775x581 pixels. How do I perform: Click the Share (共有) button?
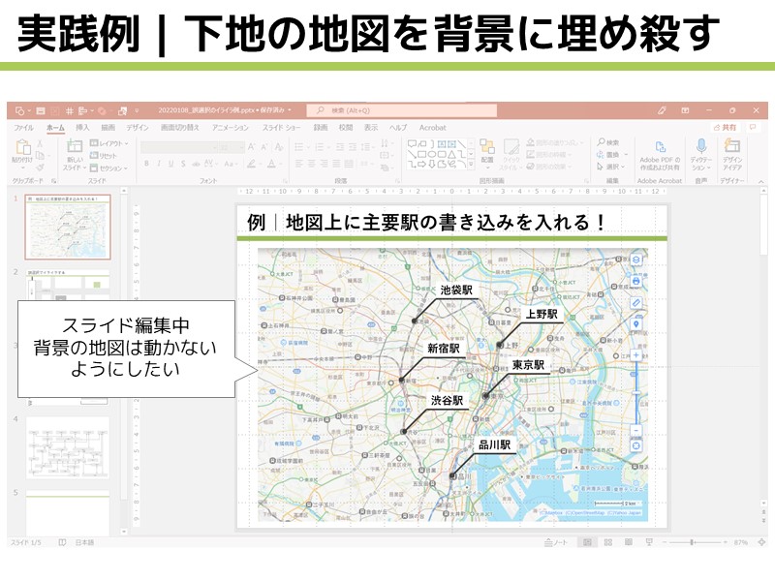tap(725, 128)
